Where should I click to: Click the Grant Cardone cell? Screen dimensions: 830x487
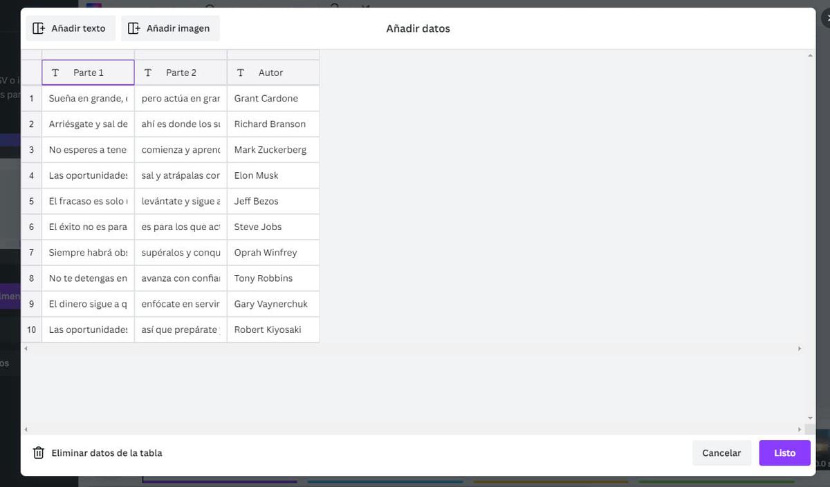click(x=273, y=98)
